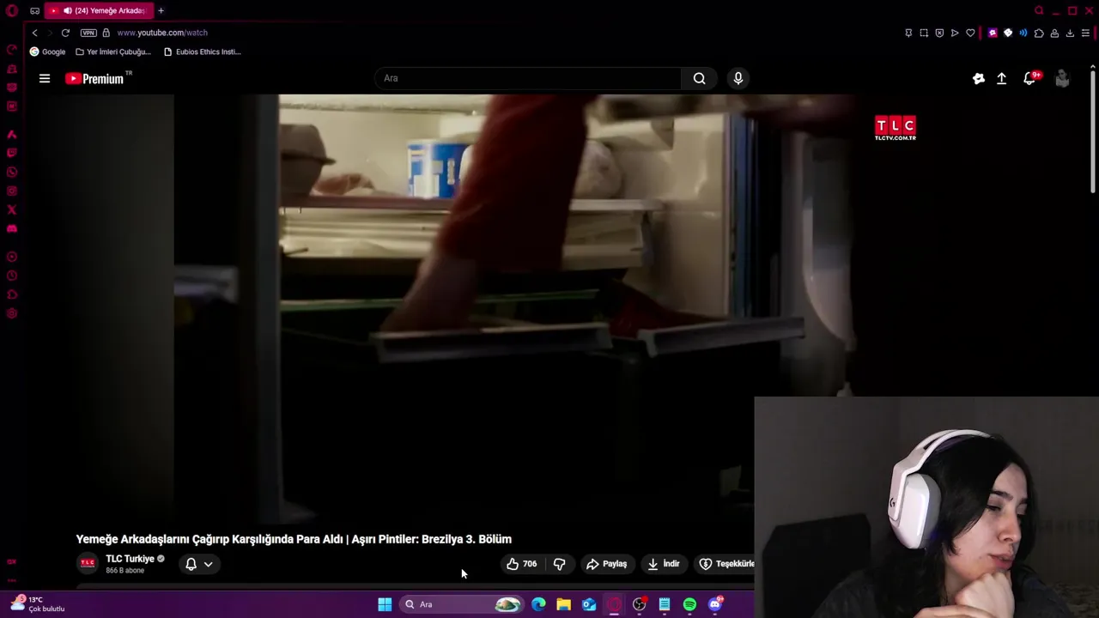1099x618 pixels.
Task: Open Outlook from taskbar
Action: pos(589,604)
